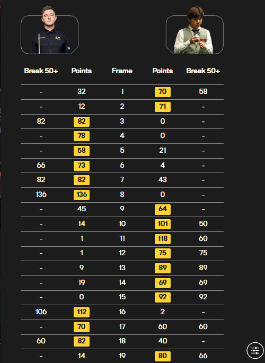Select the highlighted 92 in frame 15
Viewport: 265px width, 363px height.
(163, 297)
